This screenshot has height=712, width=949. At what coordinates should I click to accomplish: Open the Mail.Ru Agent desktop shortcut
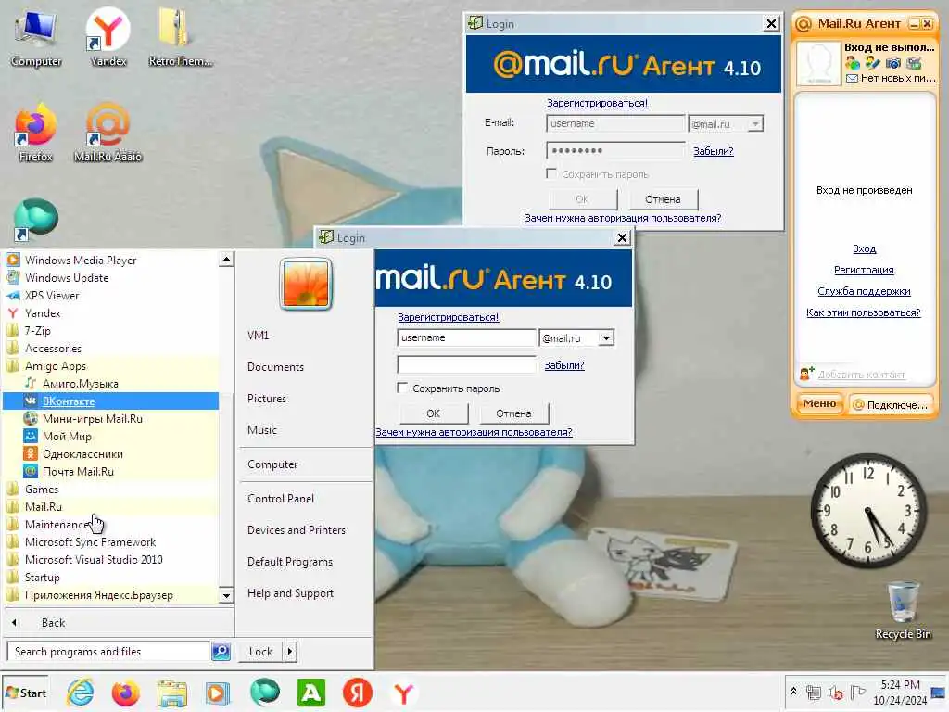coord(108,133)
